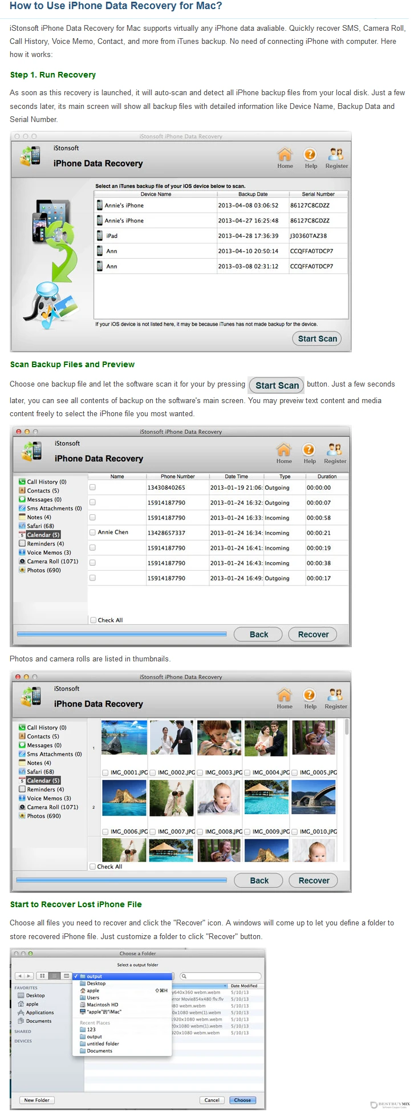Select backup dated 2013-03-08 02:31:12

(x=221, y=266)
